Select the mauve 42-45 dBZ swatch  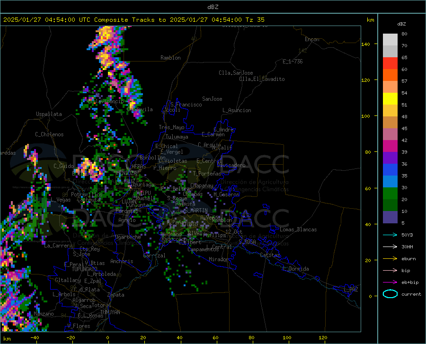click(x=390, y=134)
